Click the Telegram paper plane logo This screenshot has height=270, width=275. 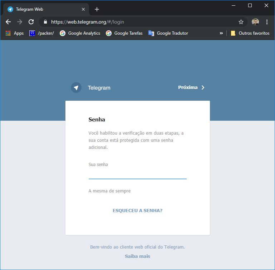click(76, 87)
